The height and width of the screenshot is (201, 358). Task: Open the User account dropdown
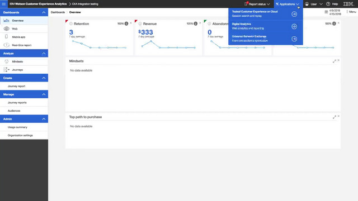pos(314,4)
